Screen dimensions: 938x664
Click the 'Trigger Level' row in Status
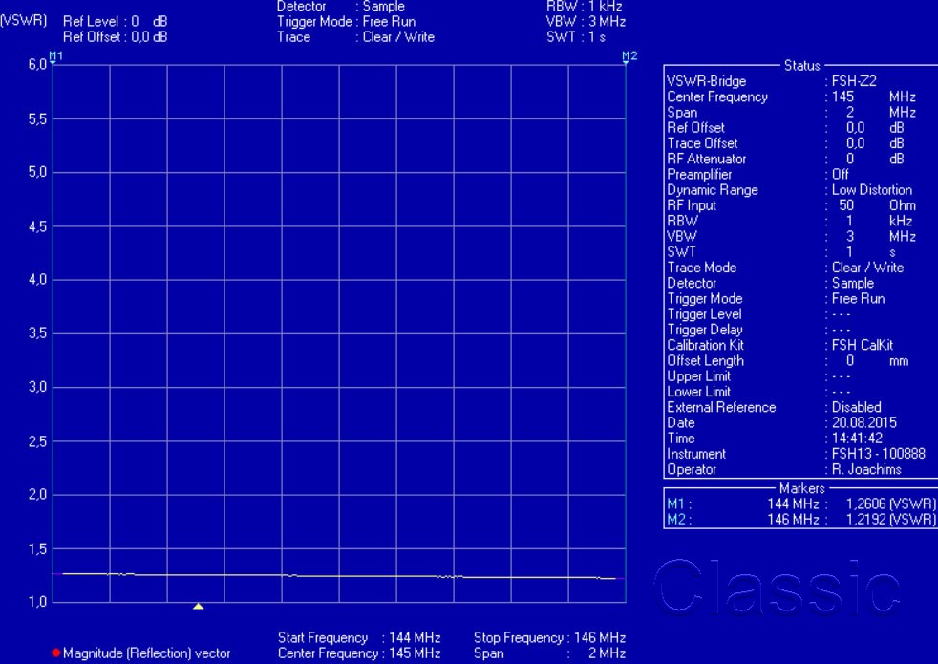[x=758, y=314]
